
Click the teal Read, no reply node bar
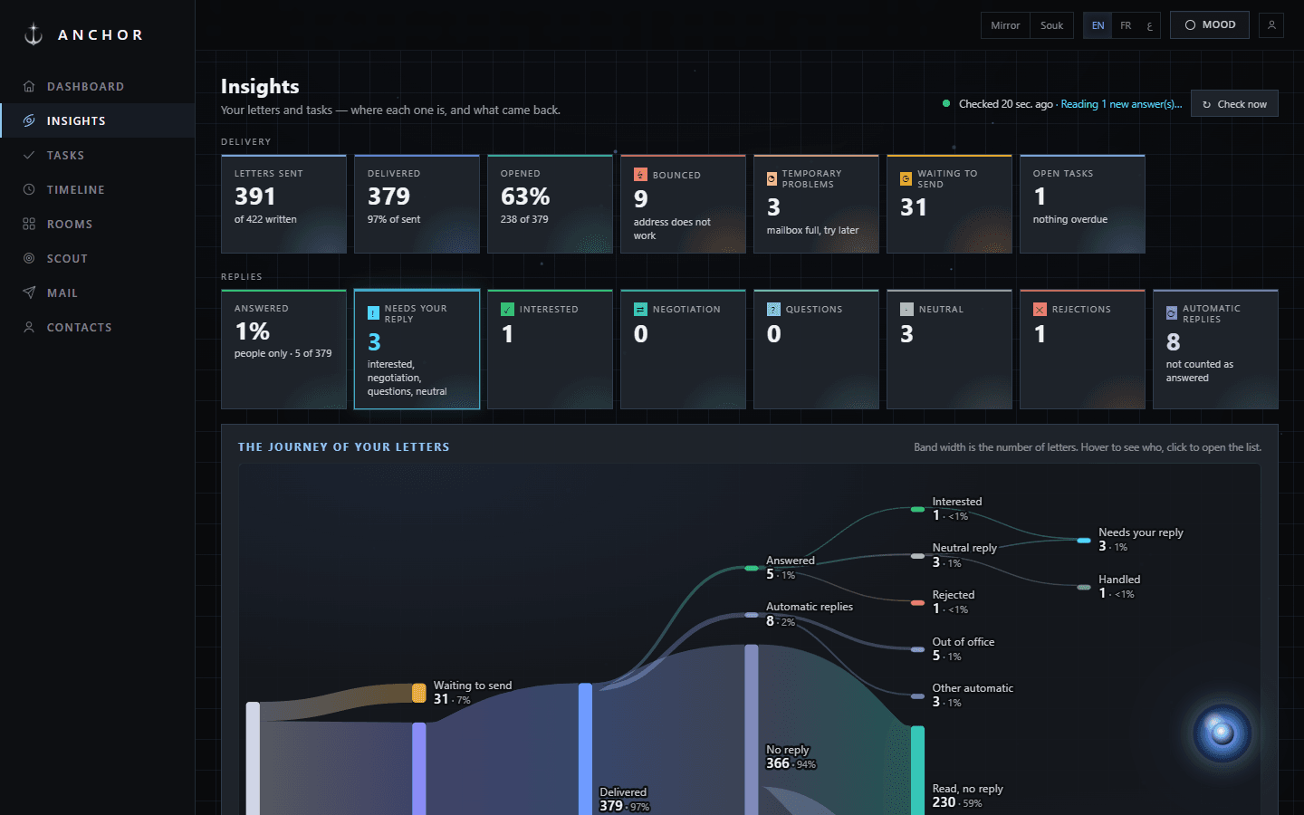(917, 770)
